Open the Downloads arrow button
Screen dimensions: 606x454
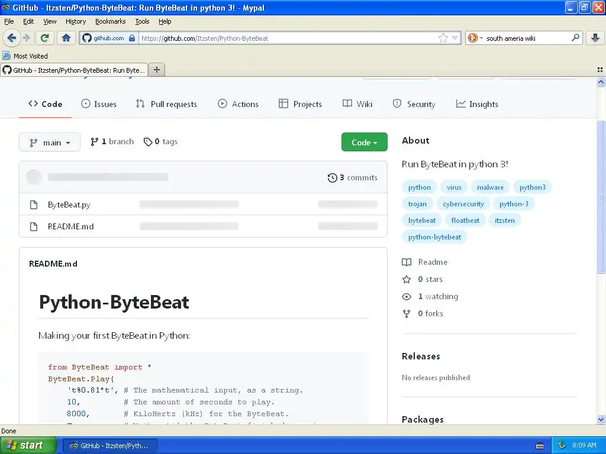[595, 38]
